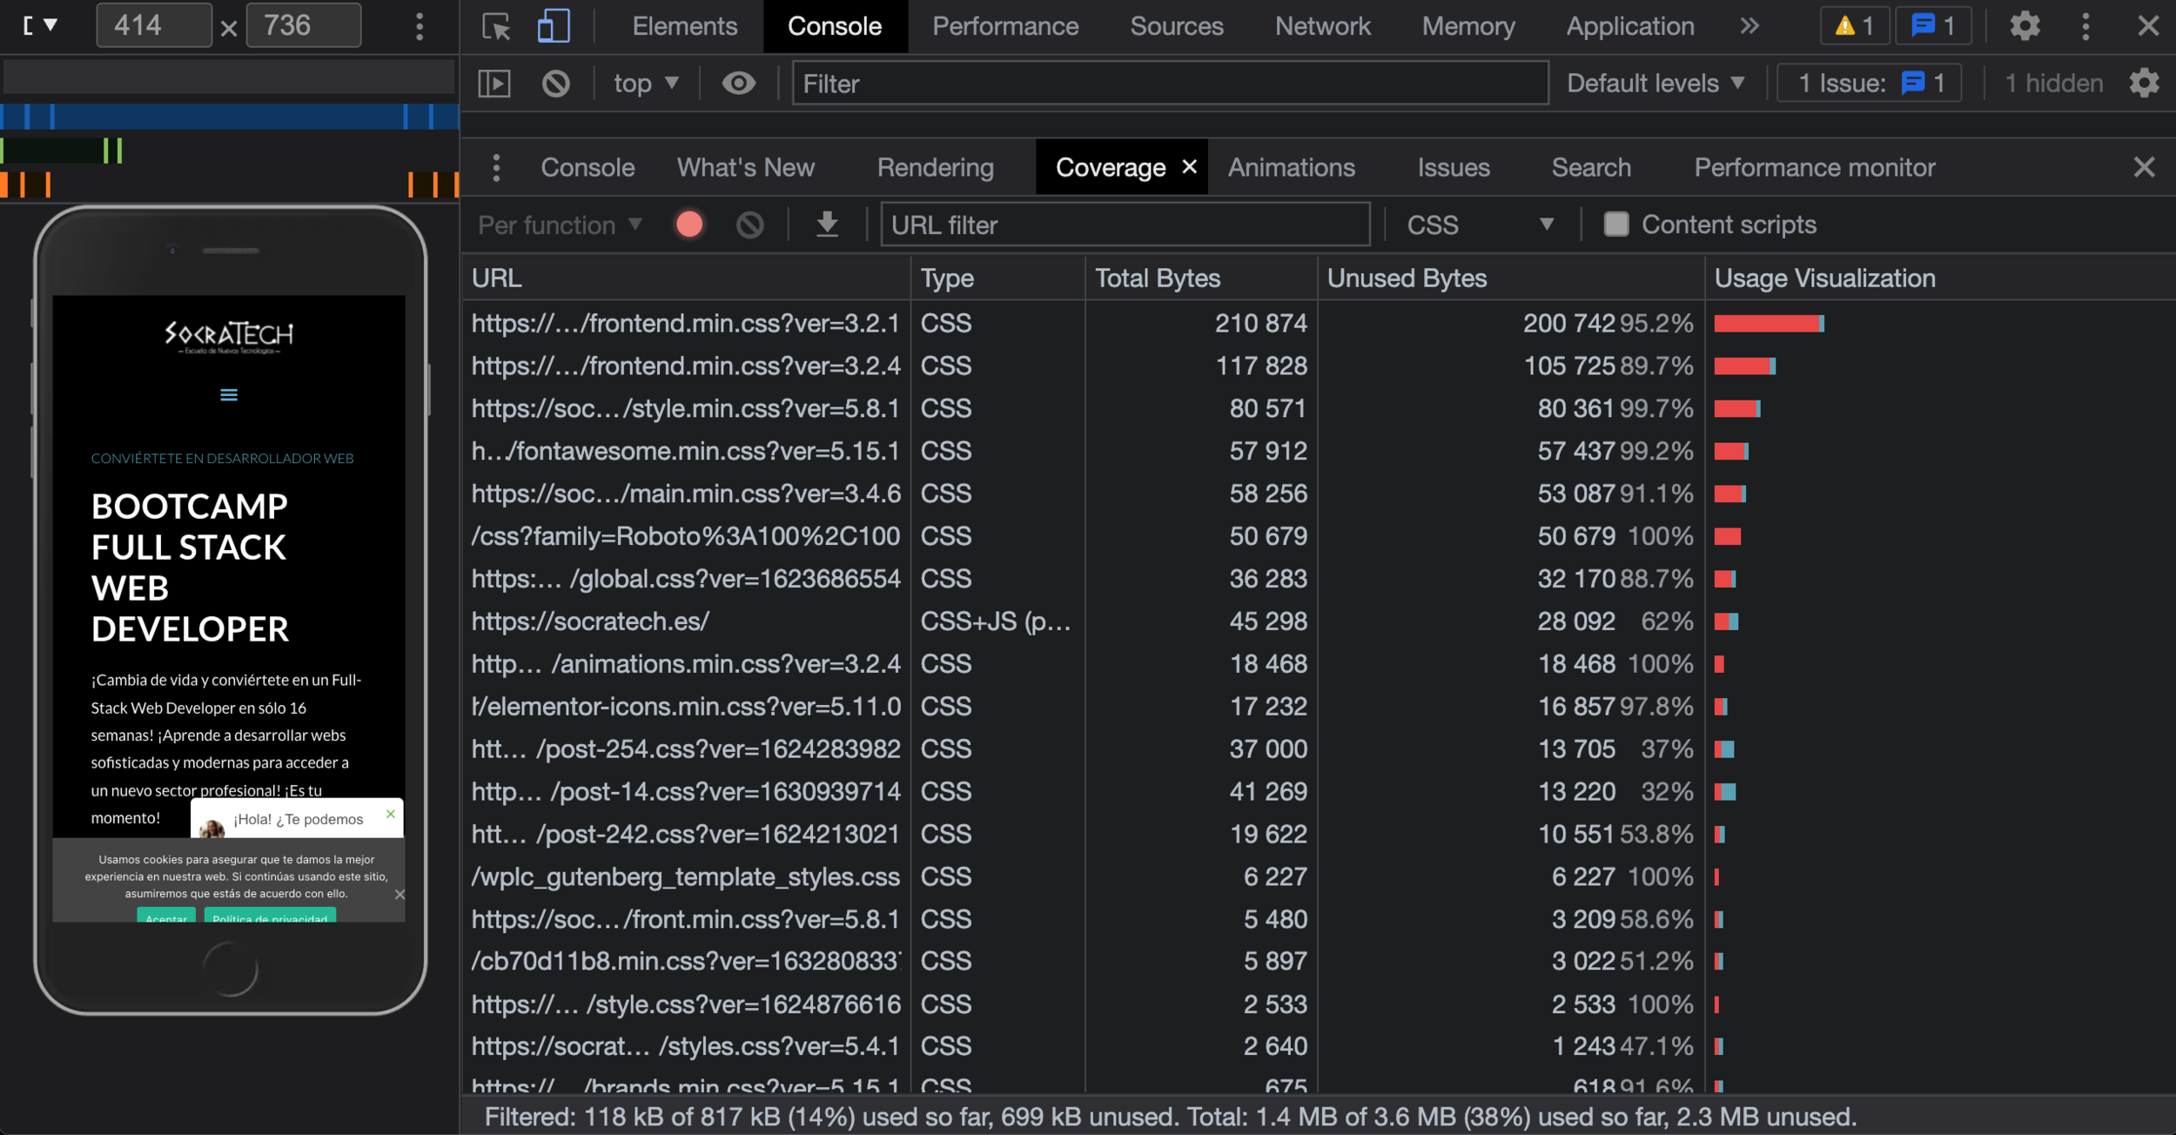Click the 1 Issue button

pyautogui.click(x=1869, y=84)
